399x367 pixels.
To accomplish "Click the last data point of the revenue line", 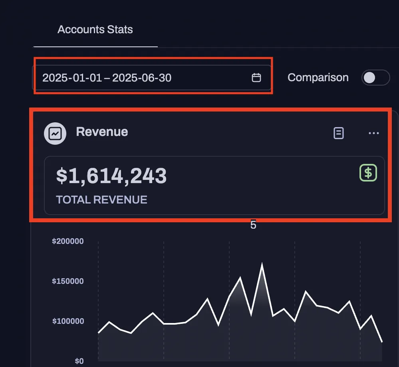I will 382,342.
